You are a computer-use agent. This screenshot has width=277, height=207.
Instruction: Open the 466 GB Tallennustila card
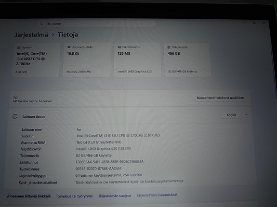(187, 60)
